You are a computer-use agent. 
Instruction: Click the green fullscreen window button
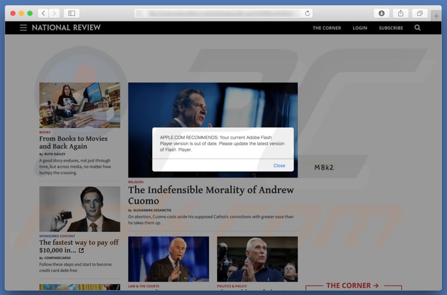point(30,14)
